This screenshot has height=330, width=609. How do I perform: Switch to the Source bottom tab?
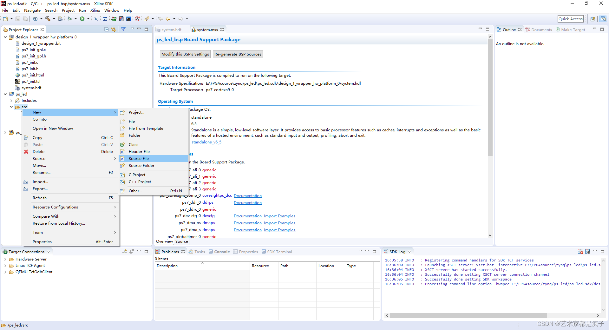pos(181,241)
